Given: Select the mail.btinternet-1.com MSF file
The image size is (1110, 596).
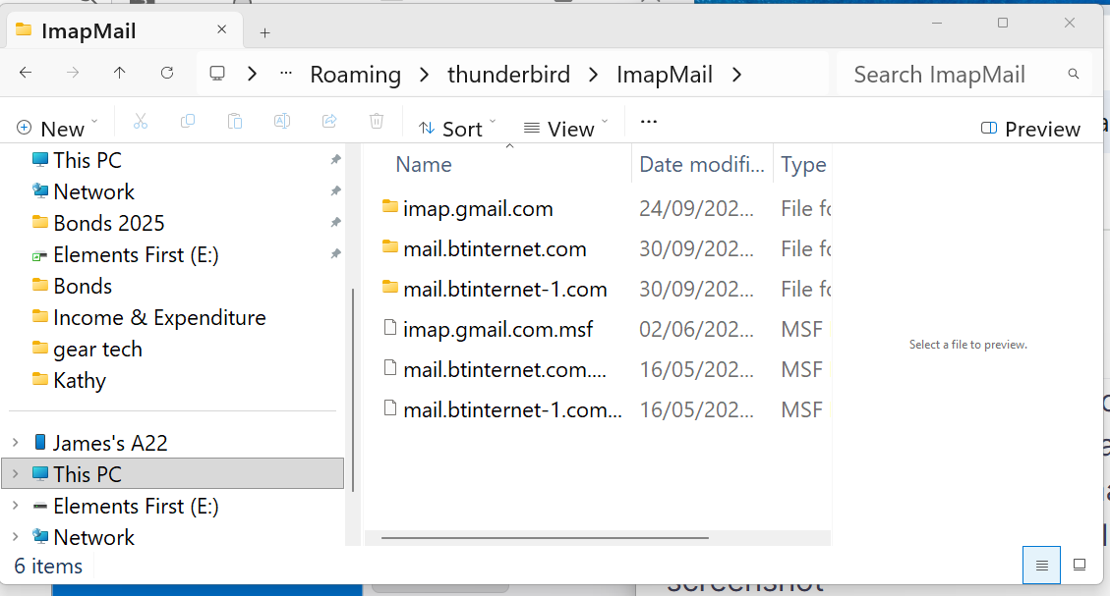Looking at the screenshot, I should pos(501,410).
